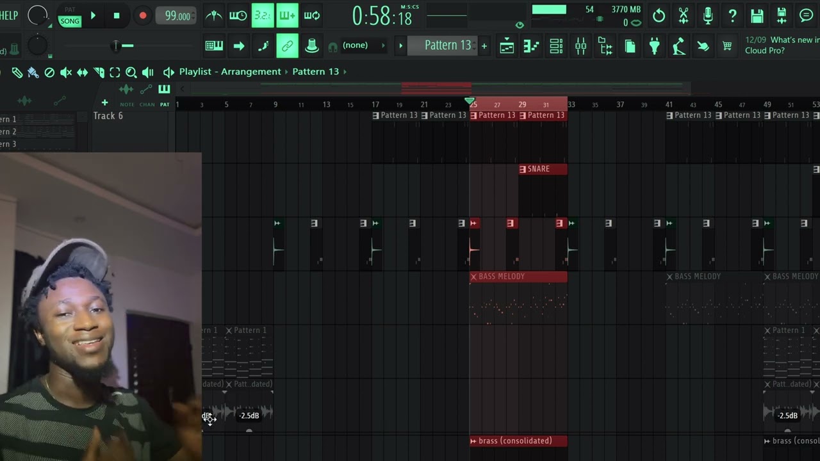Click the question mark help icon

click(732, 16)
